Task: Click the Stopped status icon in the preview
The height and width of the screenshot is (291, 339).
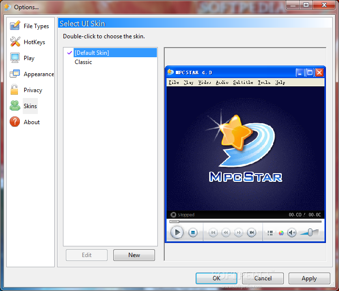Action: pos(173,214)
